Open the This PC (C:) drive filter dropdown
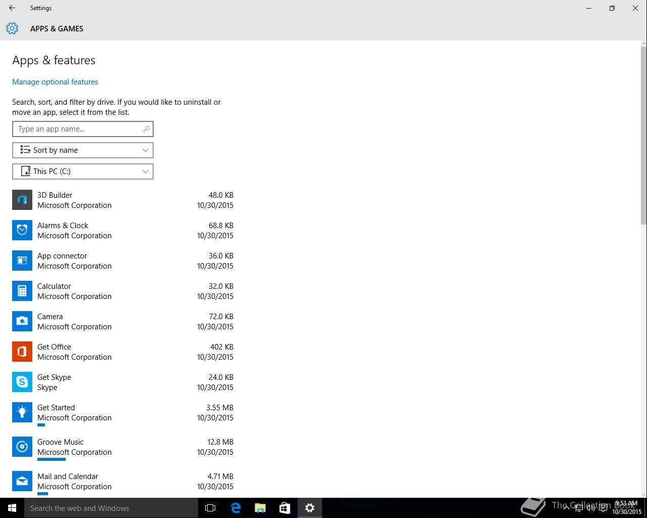This screenshot has width=647, height=518. point(83,171)
